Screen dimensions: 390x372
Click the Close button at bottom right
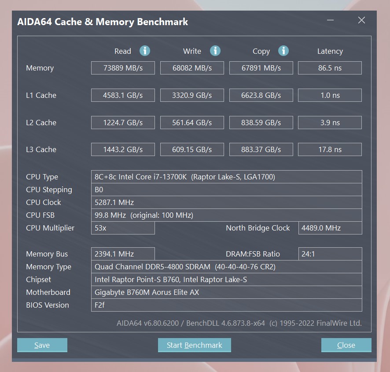(x=346, y=345)
